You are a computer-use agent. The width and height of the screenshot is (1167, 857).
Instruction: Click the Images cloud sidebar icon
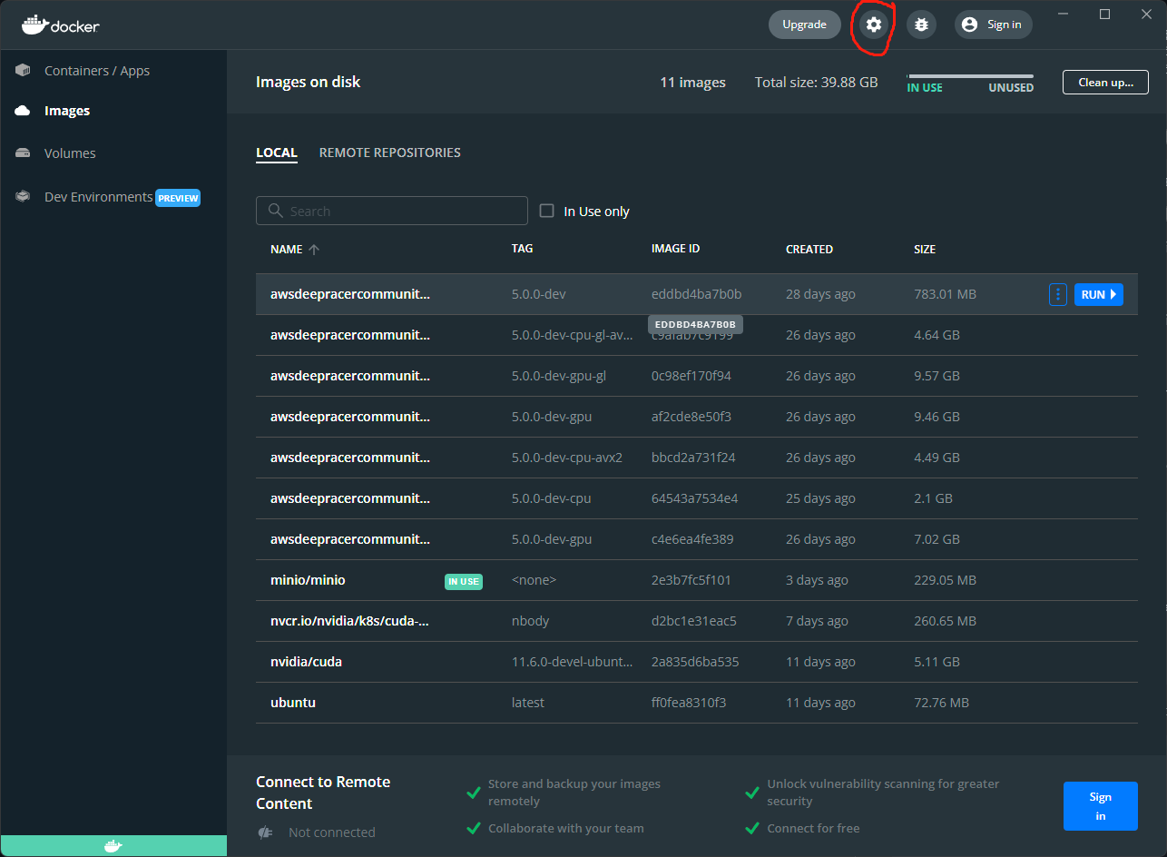[23, 111]
